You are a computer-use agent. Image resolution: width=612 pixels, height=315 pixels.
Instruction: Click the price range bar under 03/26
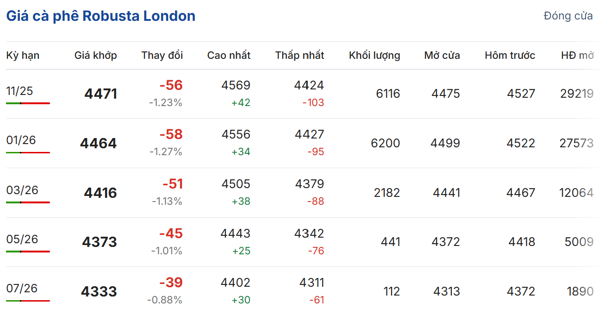point(28,202)
